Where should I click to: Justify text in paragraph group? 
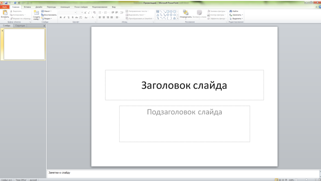click(112, 17)
